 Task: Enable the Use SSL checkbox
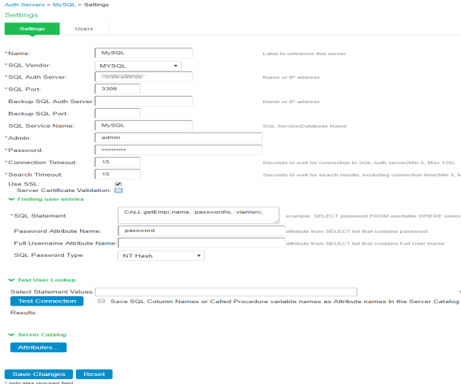(118, 184)
